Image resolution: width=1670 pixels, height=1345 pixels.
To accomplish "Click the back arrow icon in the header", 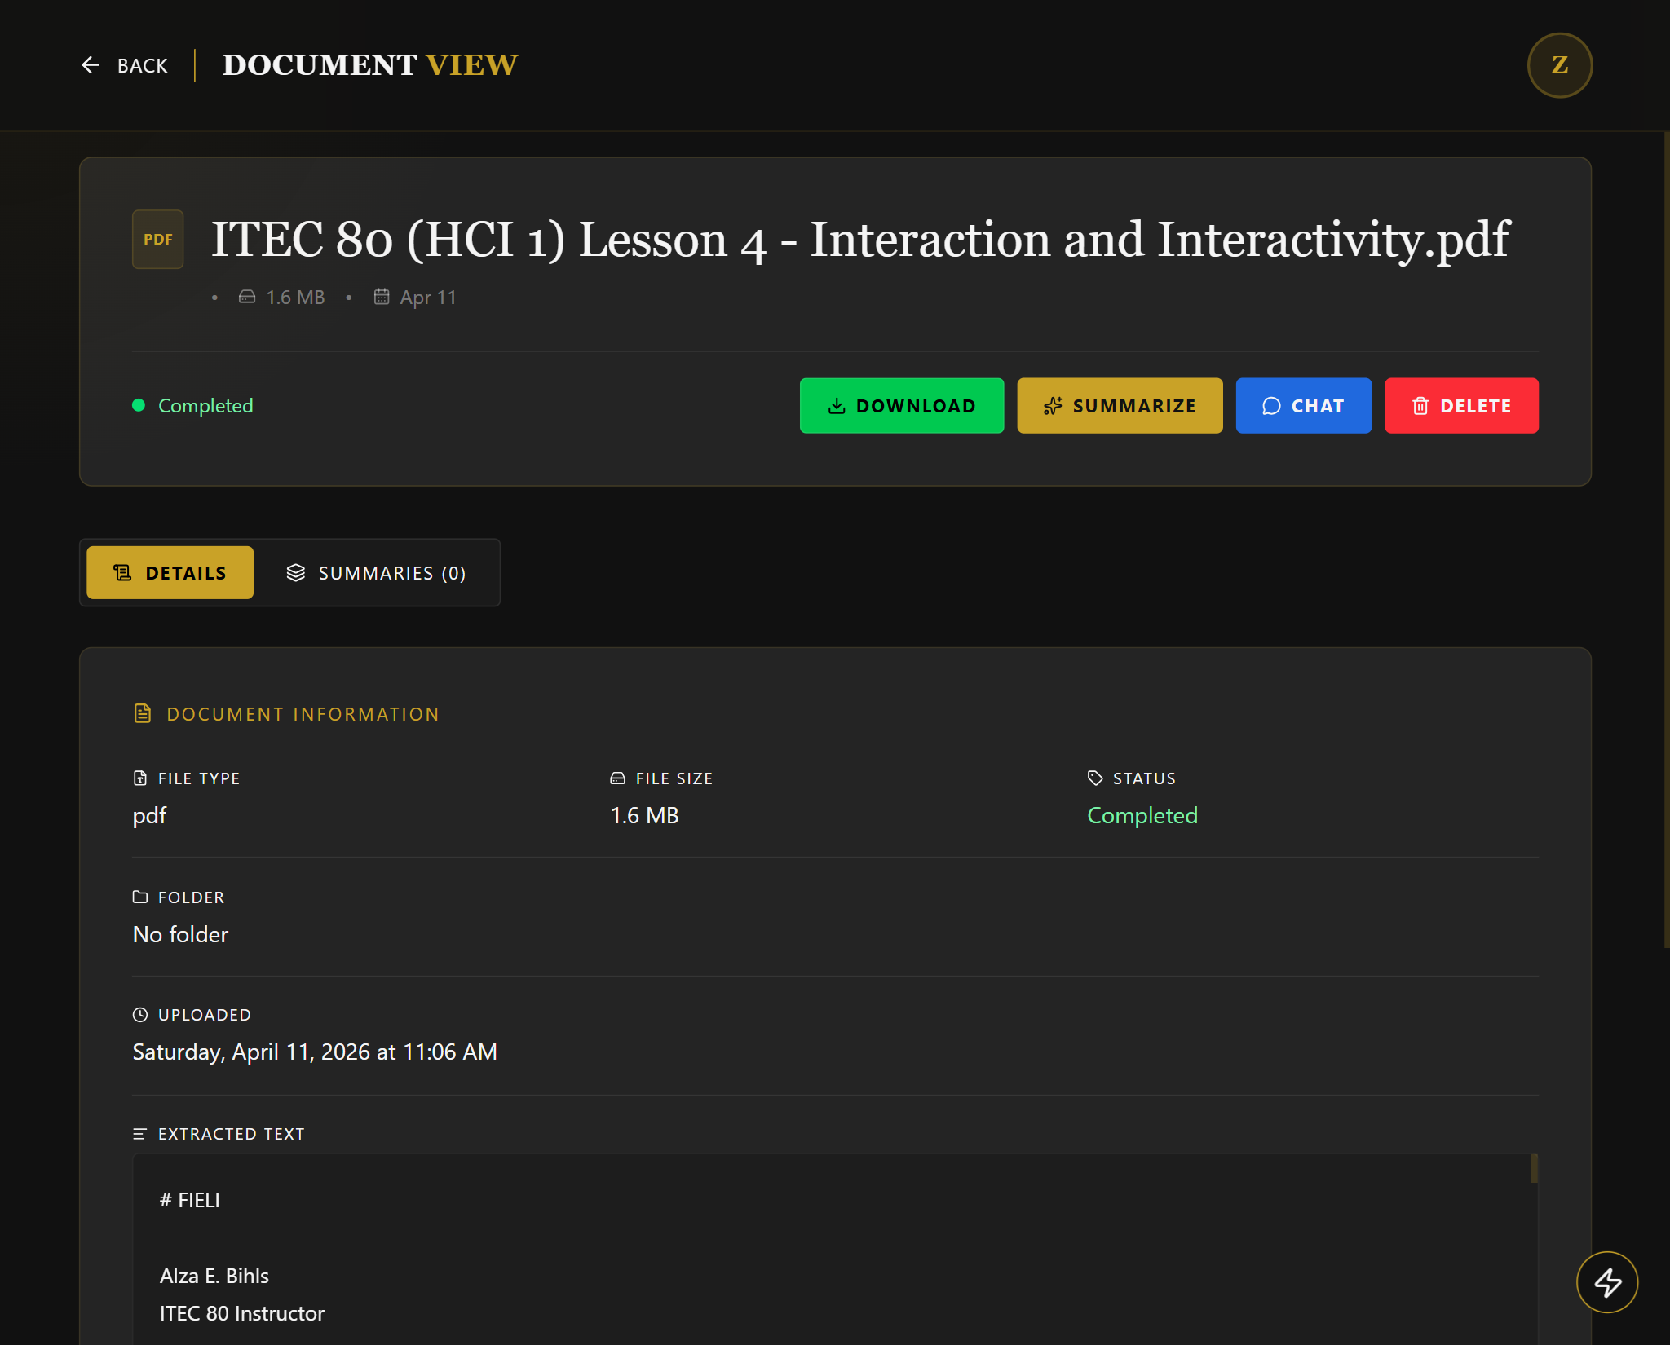I will [x=91, y=64].
